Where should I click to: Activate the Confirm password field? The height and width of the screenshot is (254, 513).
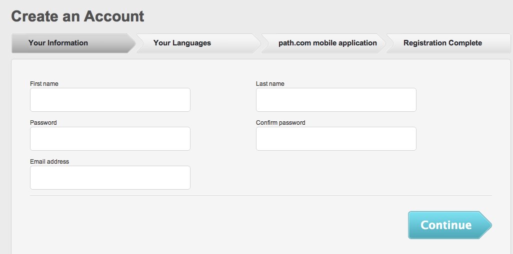[x=336, y=139]
